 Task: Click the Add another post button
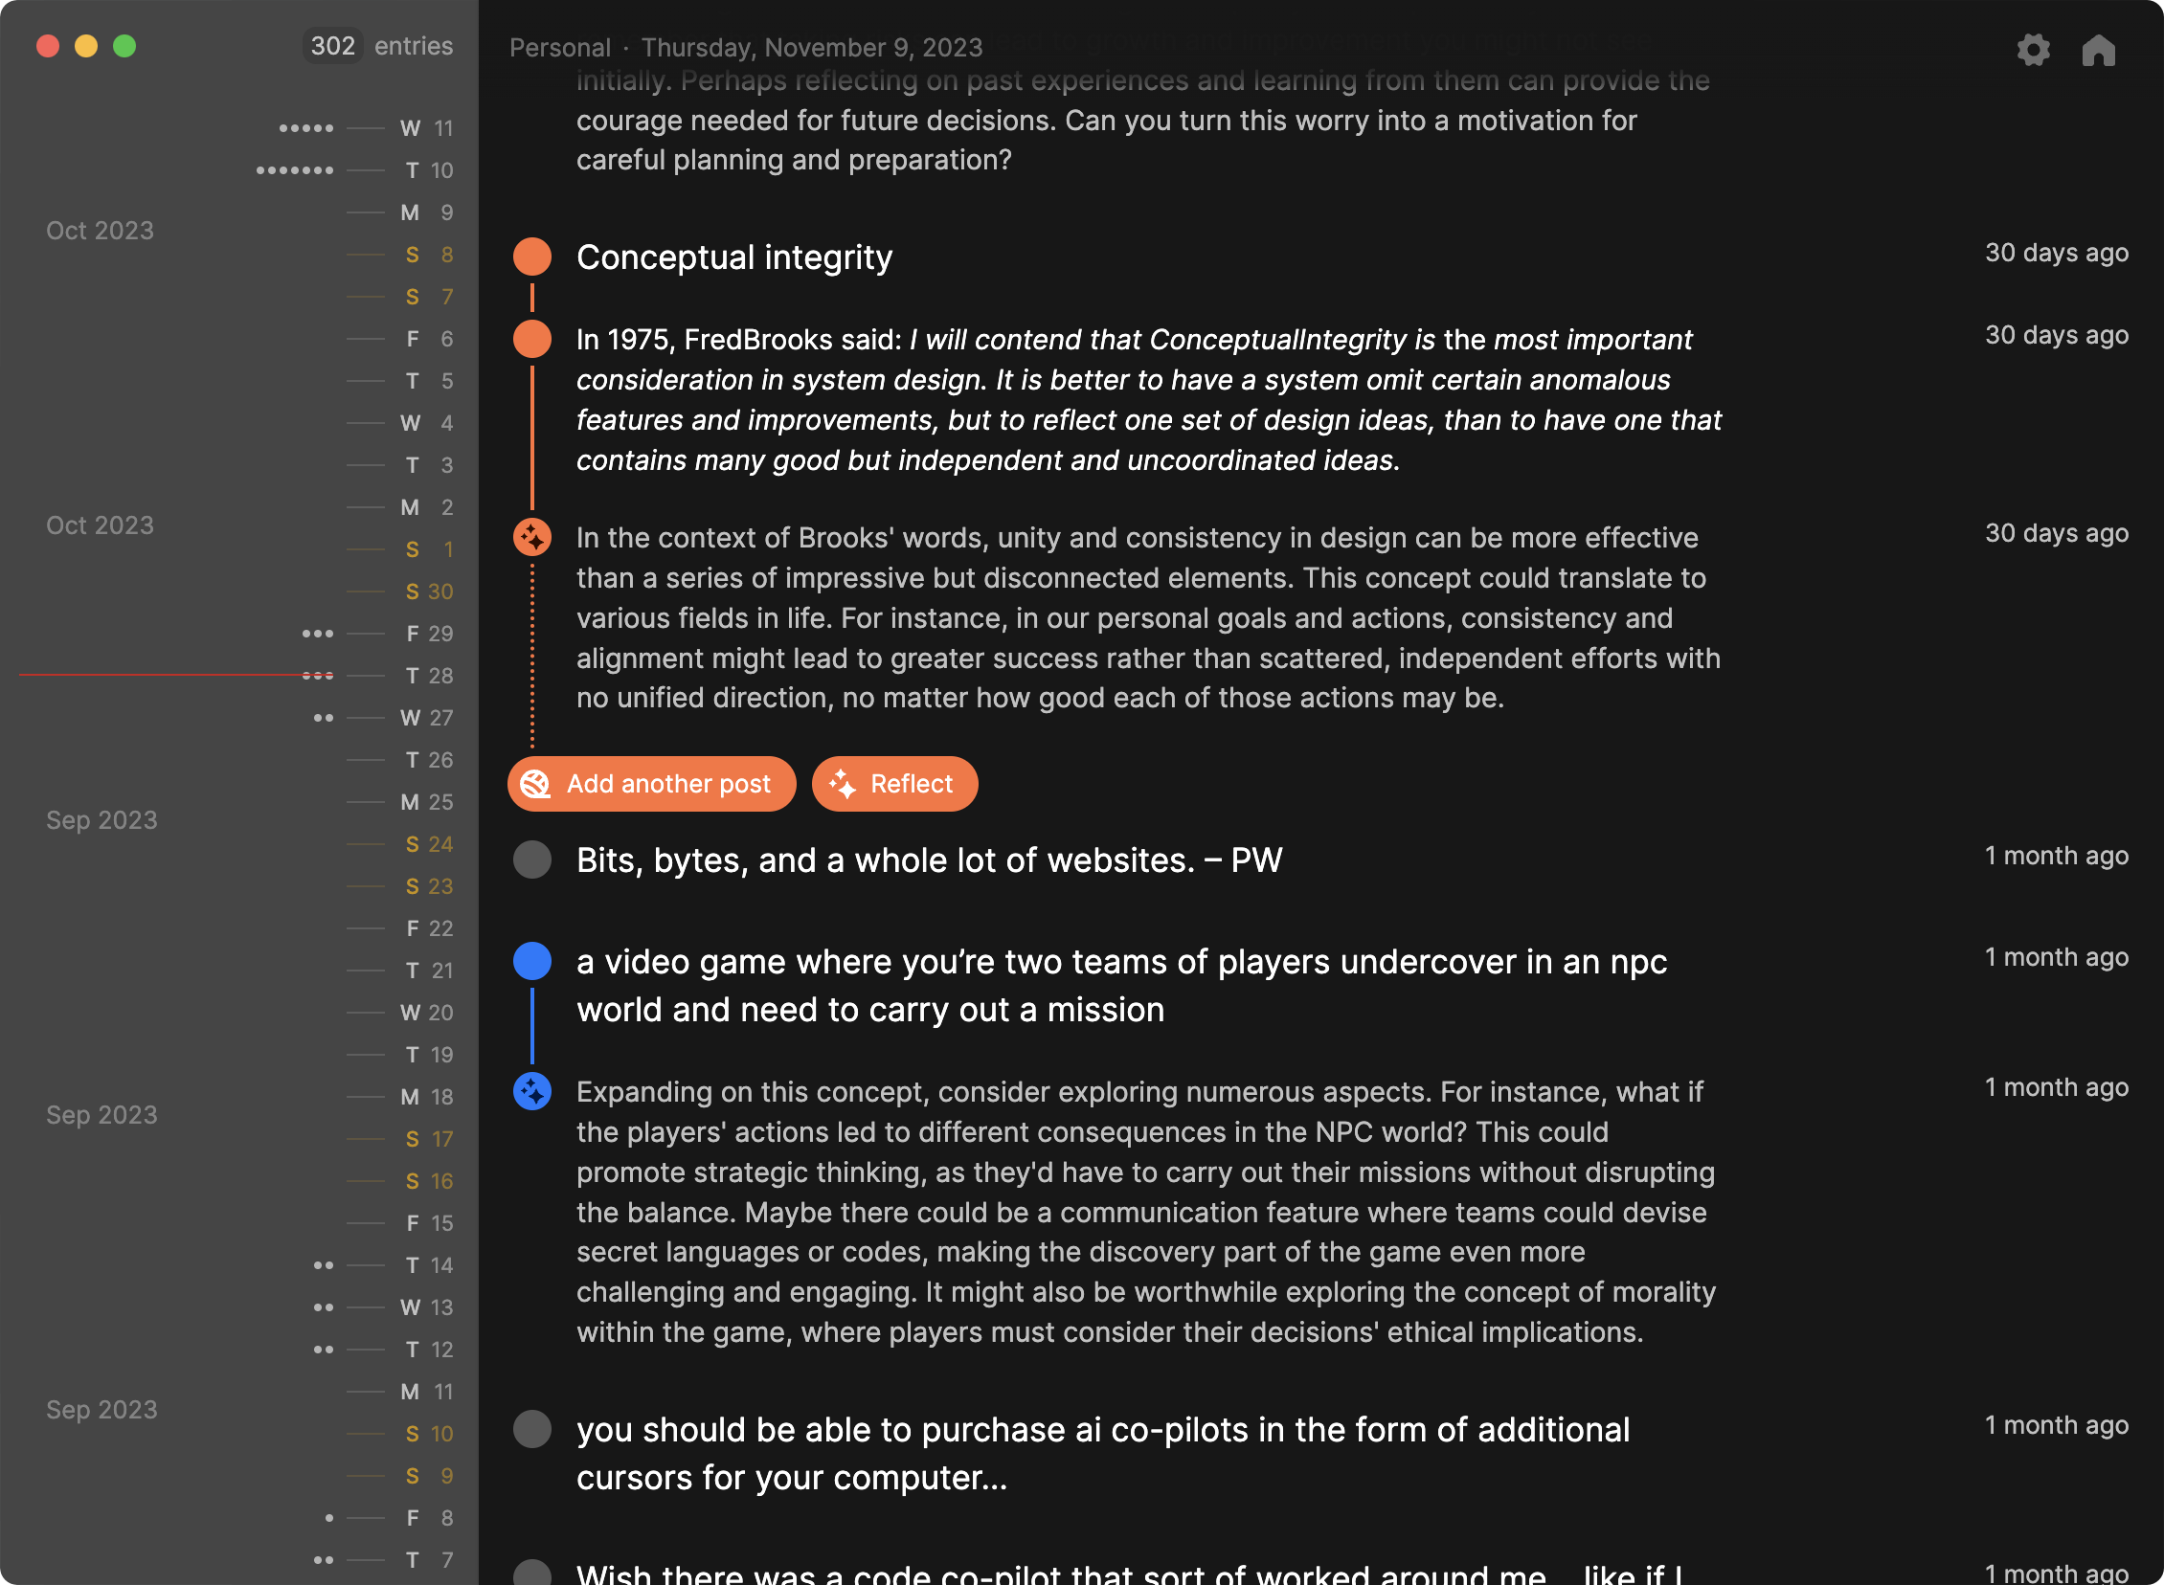652,782
